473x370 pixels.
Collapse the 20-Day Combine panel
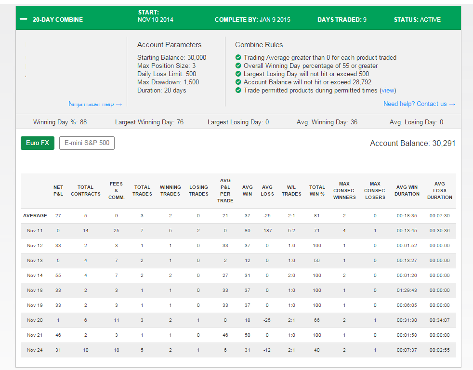tap(23, 19)
